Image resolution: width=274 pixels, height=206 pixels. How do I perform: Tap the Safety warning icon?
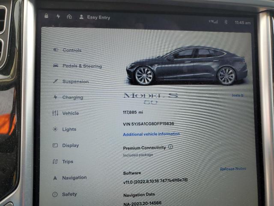55,194
